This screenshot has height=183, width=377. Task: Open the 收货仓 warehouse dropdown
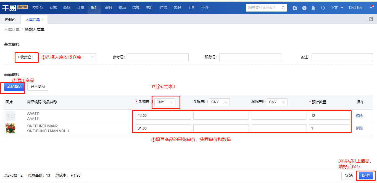(x=65, y=57)
